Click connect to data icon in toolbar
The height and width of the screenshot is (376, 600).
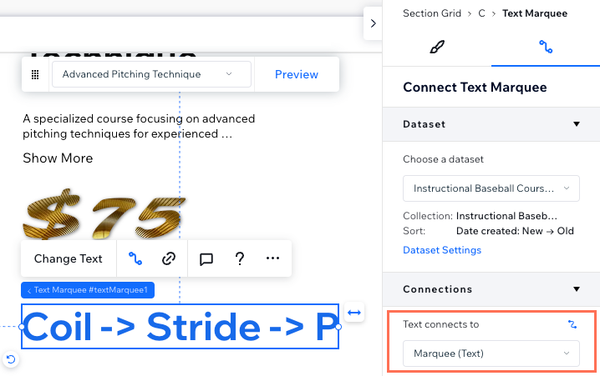pyautogui.click(x=135, y=258)
